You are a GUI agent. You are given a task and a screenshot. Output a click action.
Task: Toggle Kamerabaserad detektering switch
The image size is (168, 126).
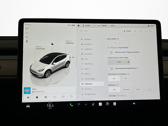point(110,69)
